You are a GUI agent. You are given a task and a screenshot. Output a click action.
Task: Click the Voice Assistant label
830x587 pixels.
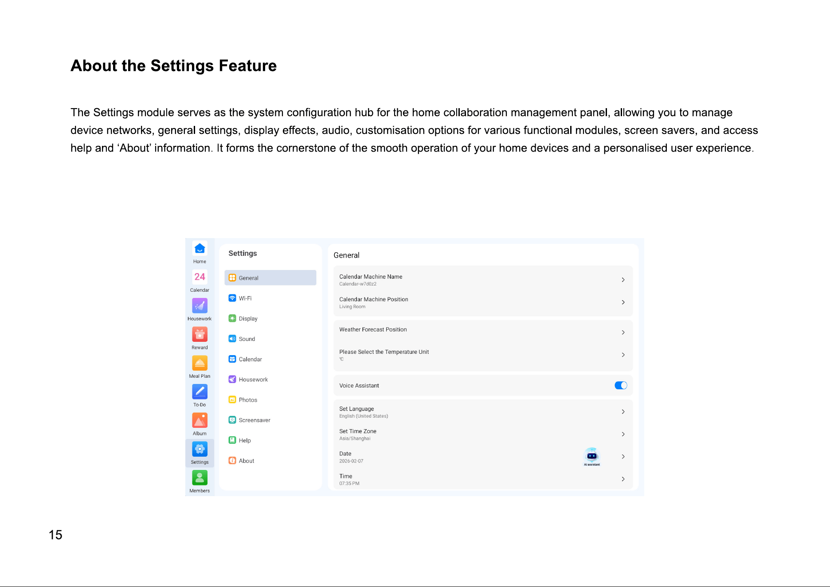[x=359, y=386]
